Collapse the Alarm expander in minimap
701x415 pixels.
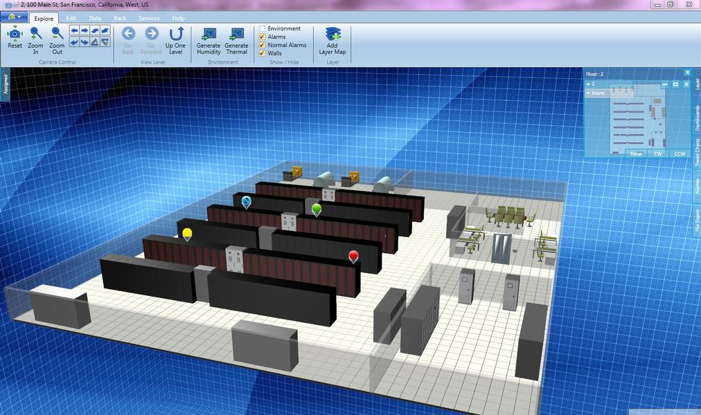(588, 93)
